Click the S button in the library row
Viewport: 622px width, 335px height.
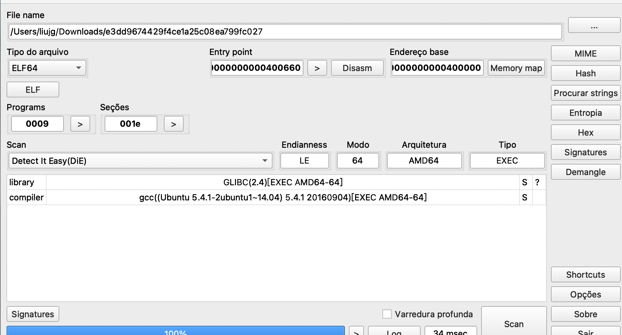525,182
